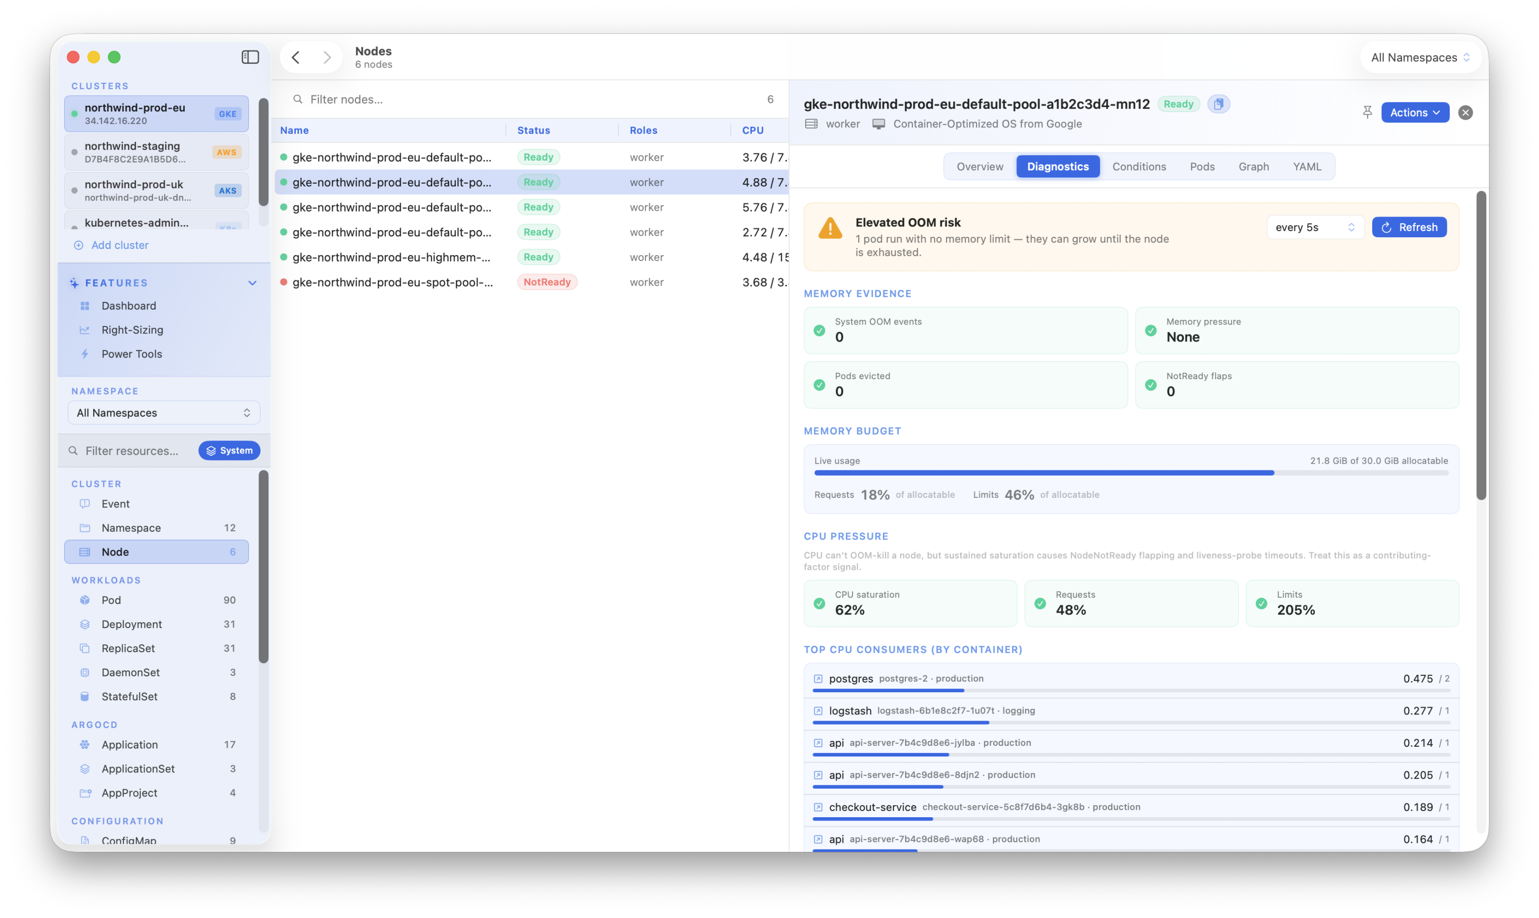Switch to the Conditions tab
This screenshot has height=918, width=1539.
(x=1139, y=166)
